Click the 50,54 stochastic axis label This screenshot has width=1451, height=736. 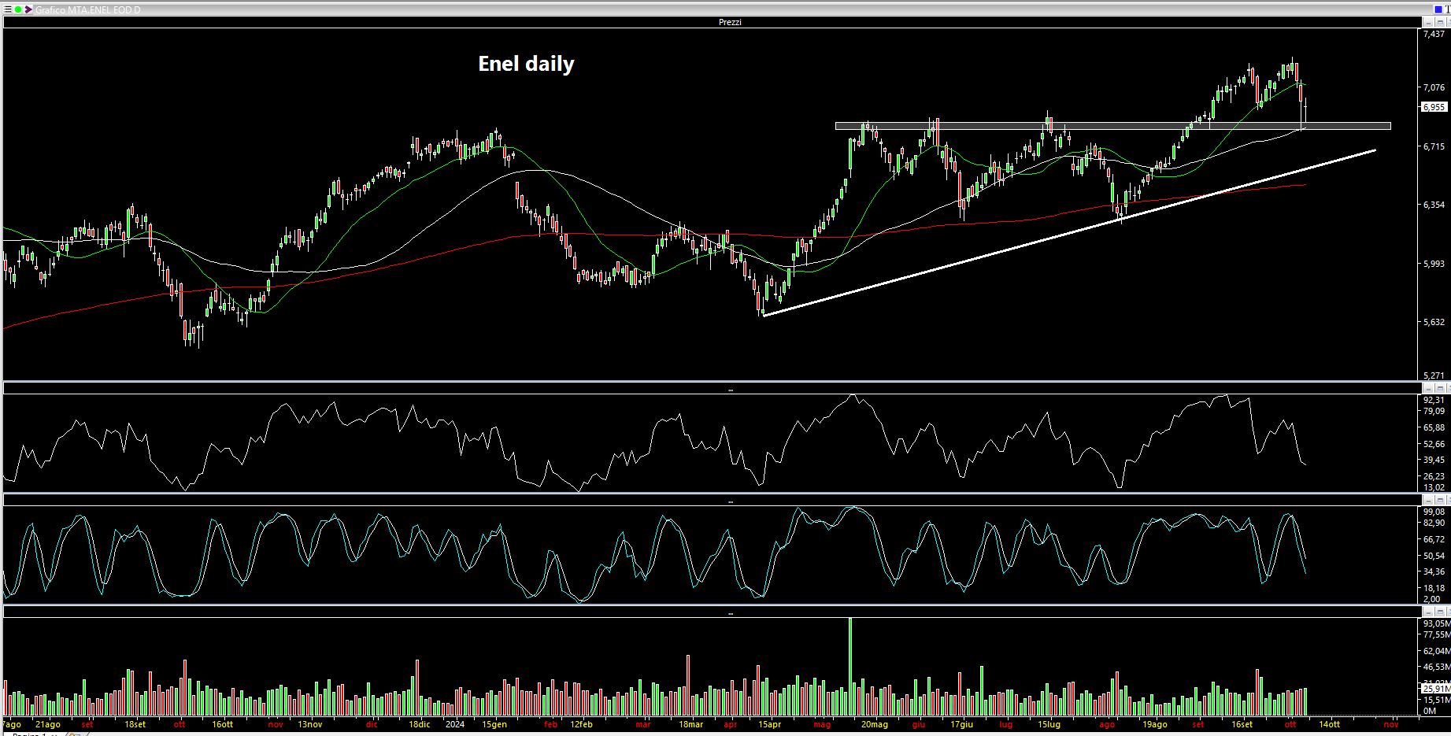pyautogui.click(x=1434, y=556)
